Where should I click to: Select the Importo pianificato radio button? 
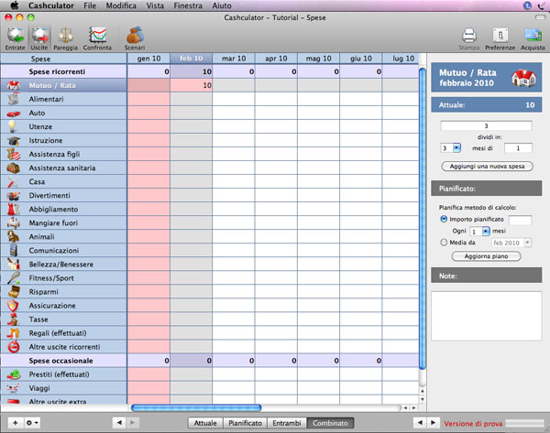point(445,220)
